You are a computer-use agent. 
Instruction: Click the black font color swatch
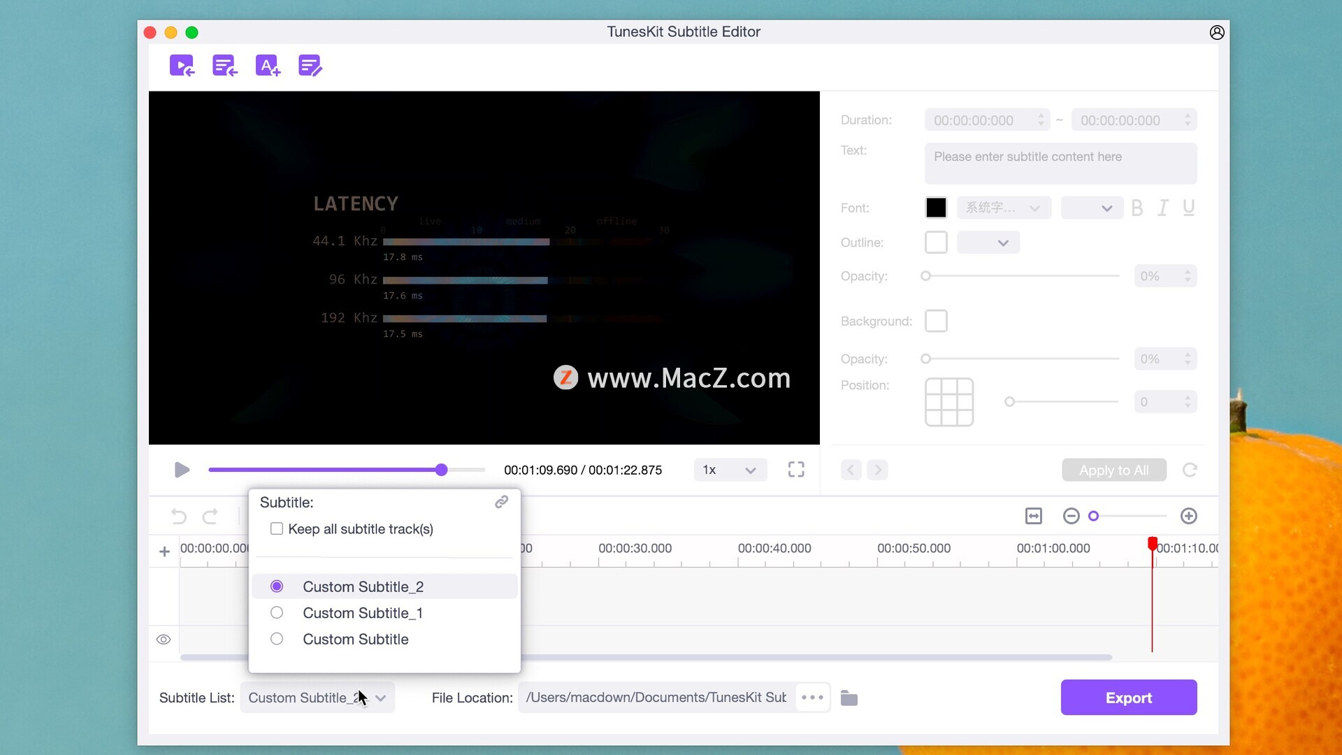tap(936, 208)
